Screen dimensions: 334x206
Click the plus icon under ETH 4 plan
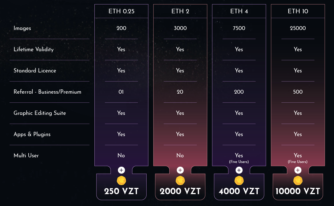[x=239, y=170]
